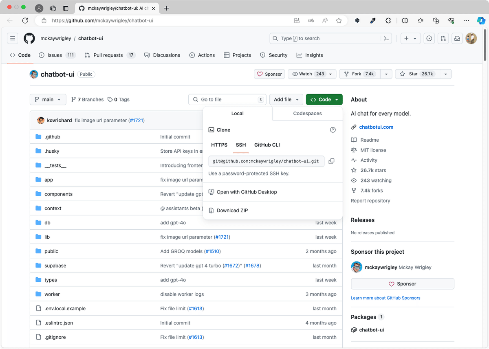Open the chatbotui.com website link
This screenshot has height=349, width=489.
click(x=376, y=127)
